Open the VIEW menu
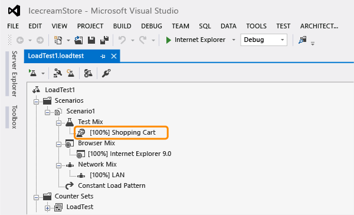The image size is (354, 215). click(x=60, y=26)
